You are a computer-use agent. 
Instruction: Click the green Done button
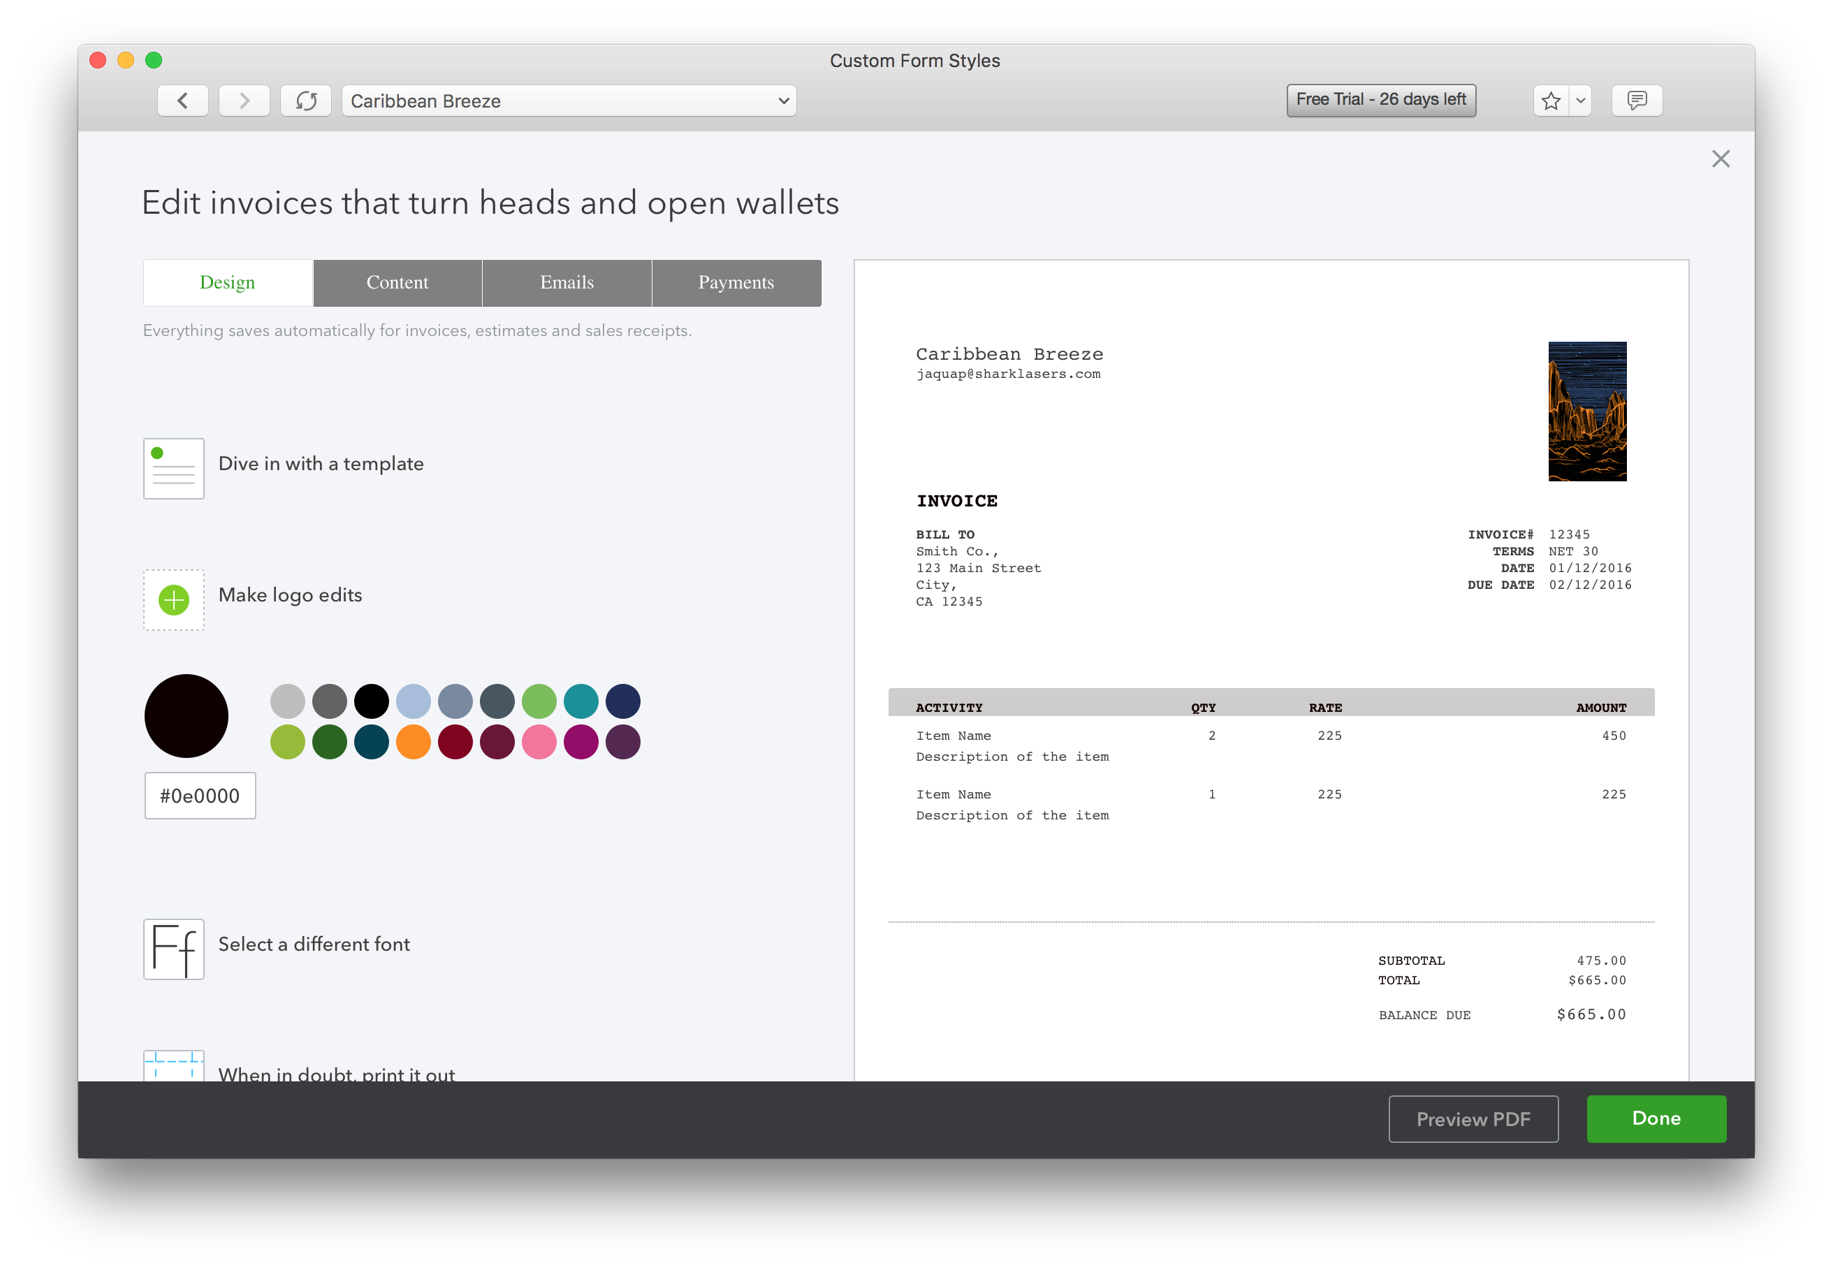1656,1119
